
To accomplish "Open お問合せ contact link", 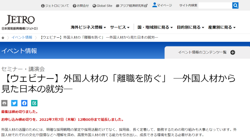I will (x=81, y=6).
